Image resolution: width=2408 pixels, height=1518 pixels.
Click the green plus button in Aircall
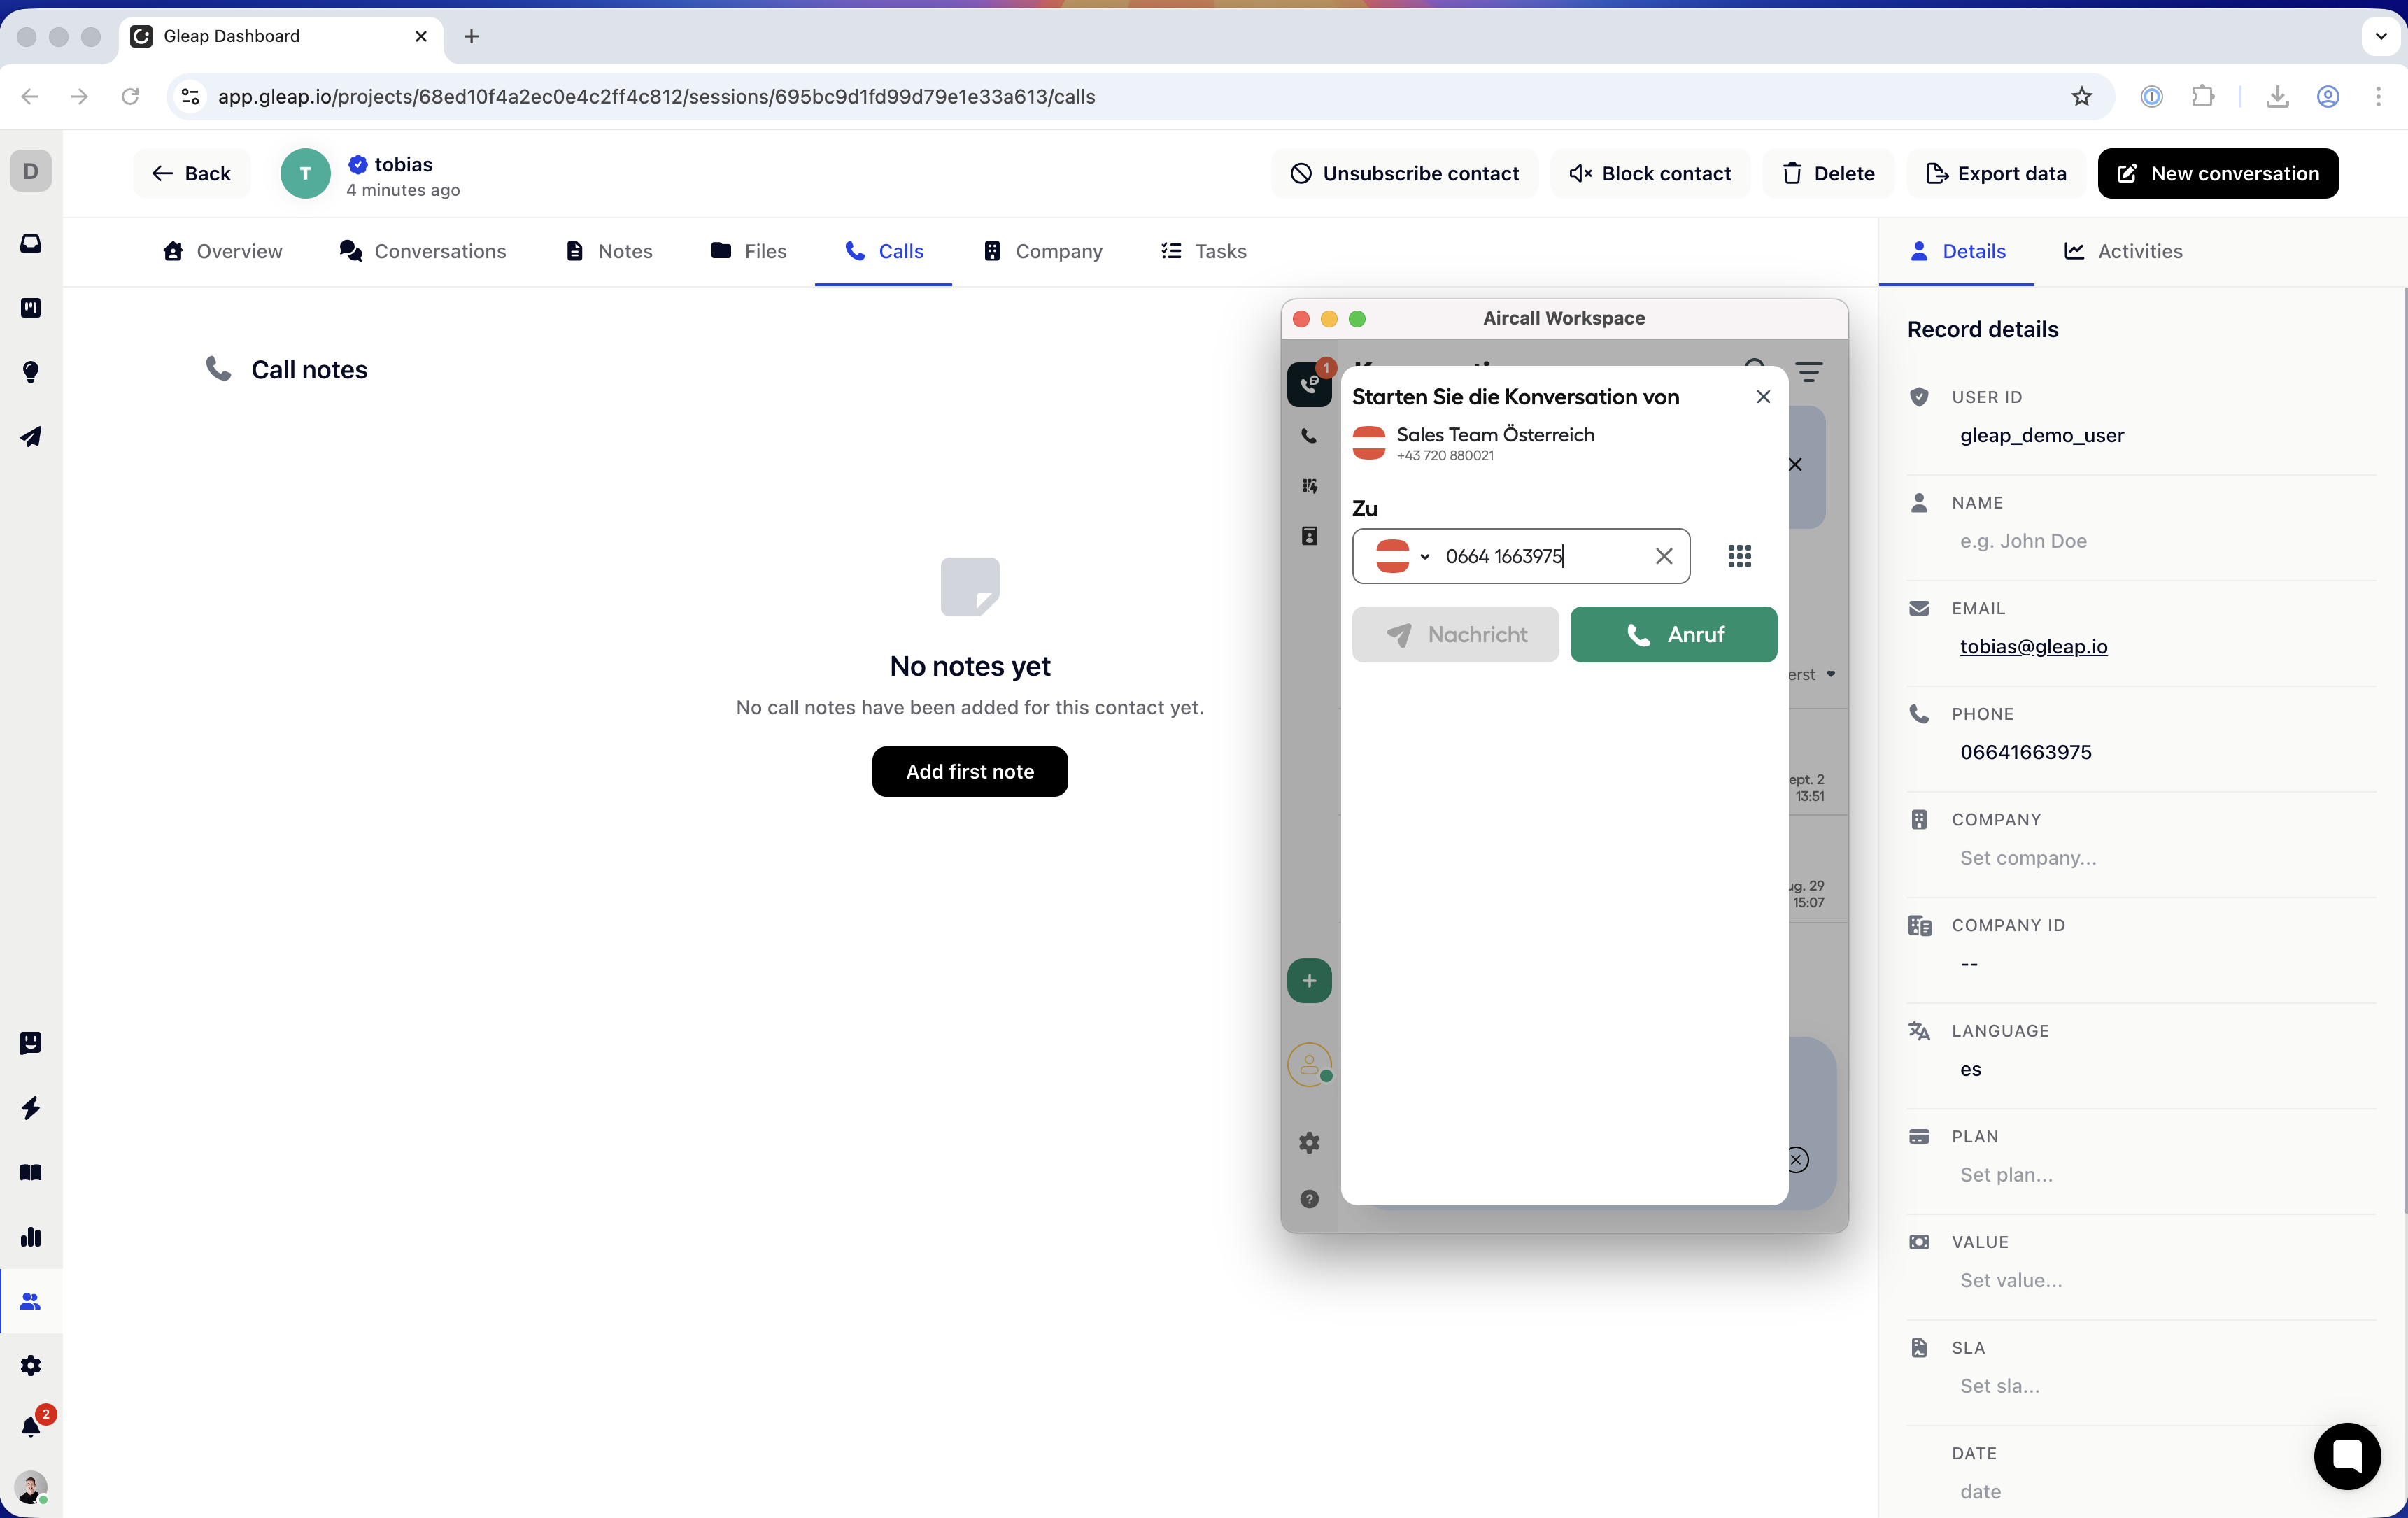1309,981
